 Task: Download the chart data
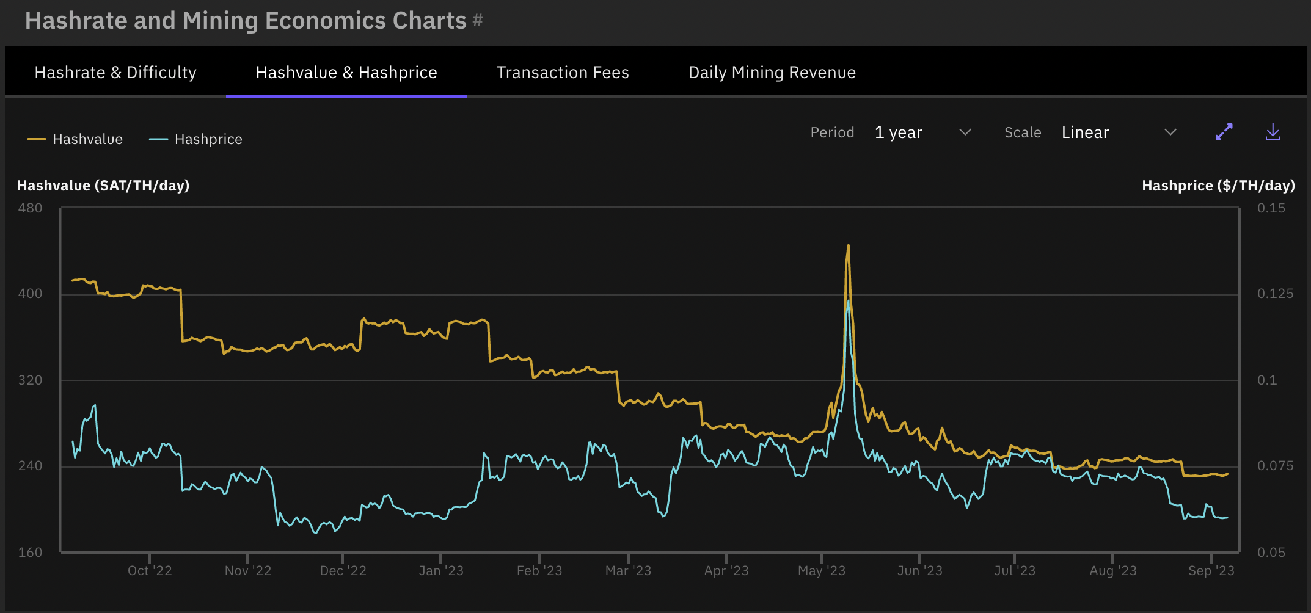tap(1273, 132)
